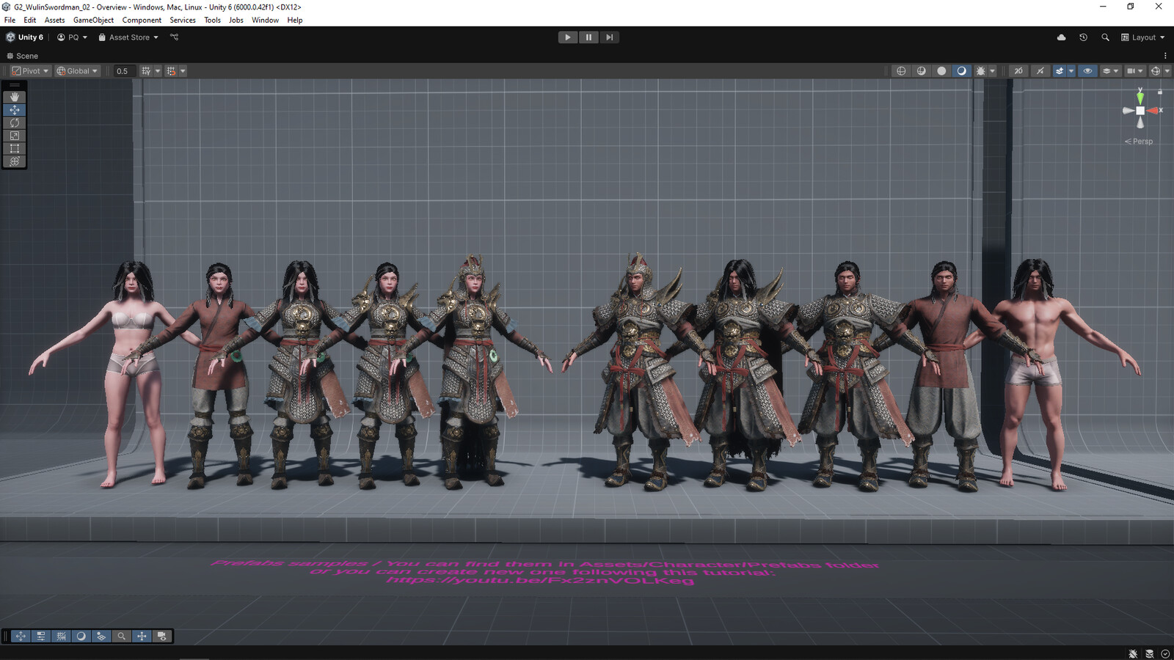Click the status bar cache server icon
The width and height of the screenshot is (1174, 660).
(1149, 653)
